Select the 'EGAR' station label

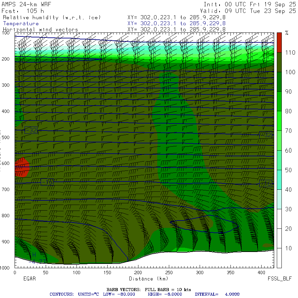pos(29,279)
